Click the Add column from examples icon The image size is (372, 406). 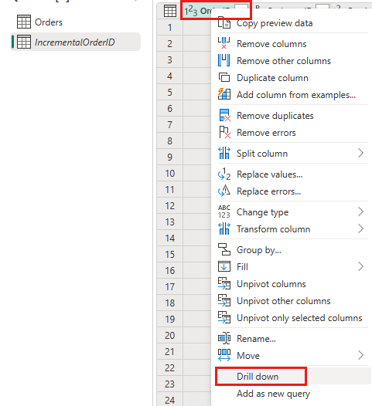(x=224, y=94)
